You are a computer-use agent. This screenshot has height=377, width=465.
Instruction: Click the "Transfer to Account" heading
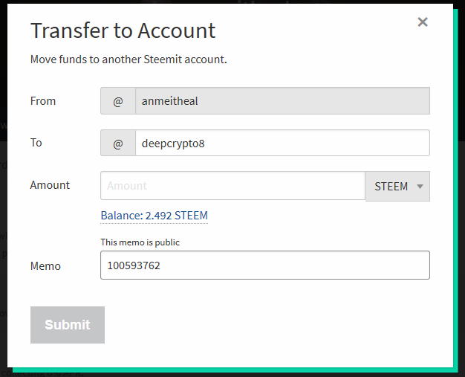(x=123, y=30)
